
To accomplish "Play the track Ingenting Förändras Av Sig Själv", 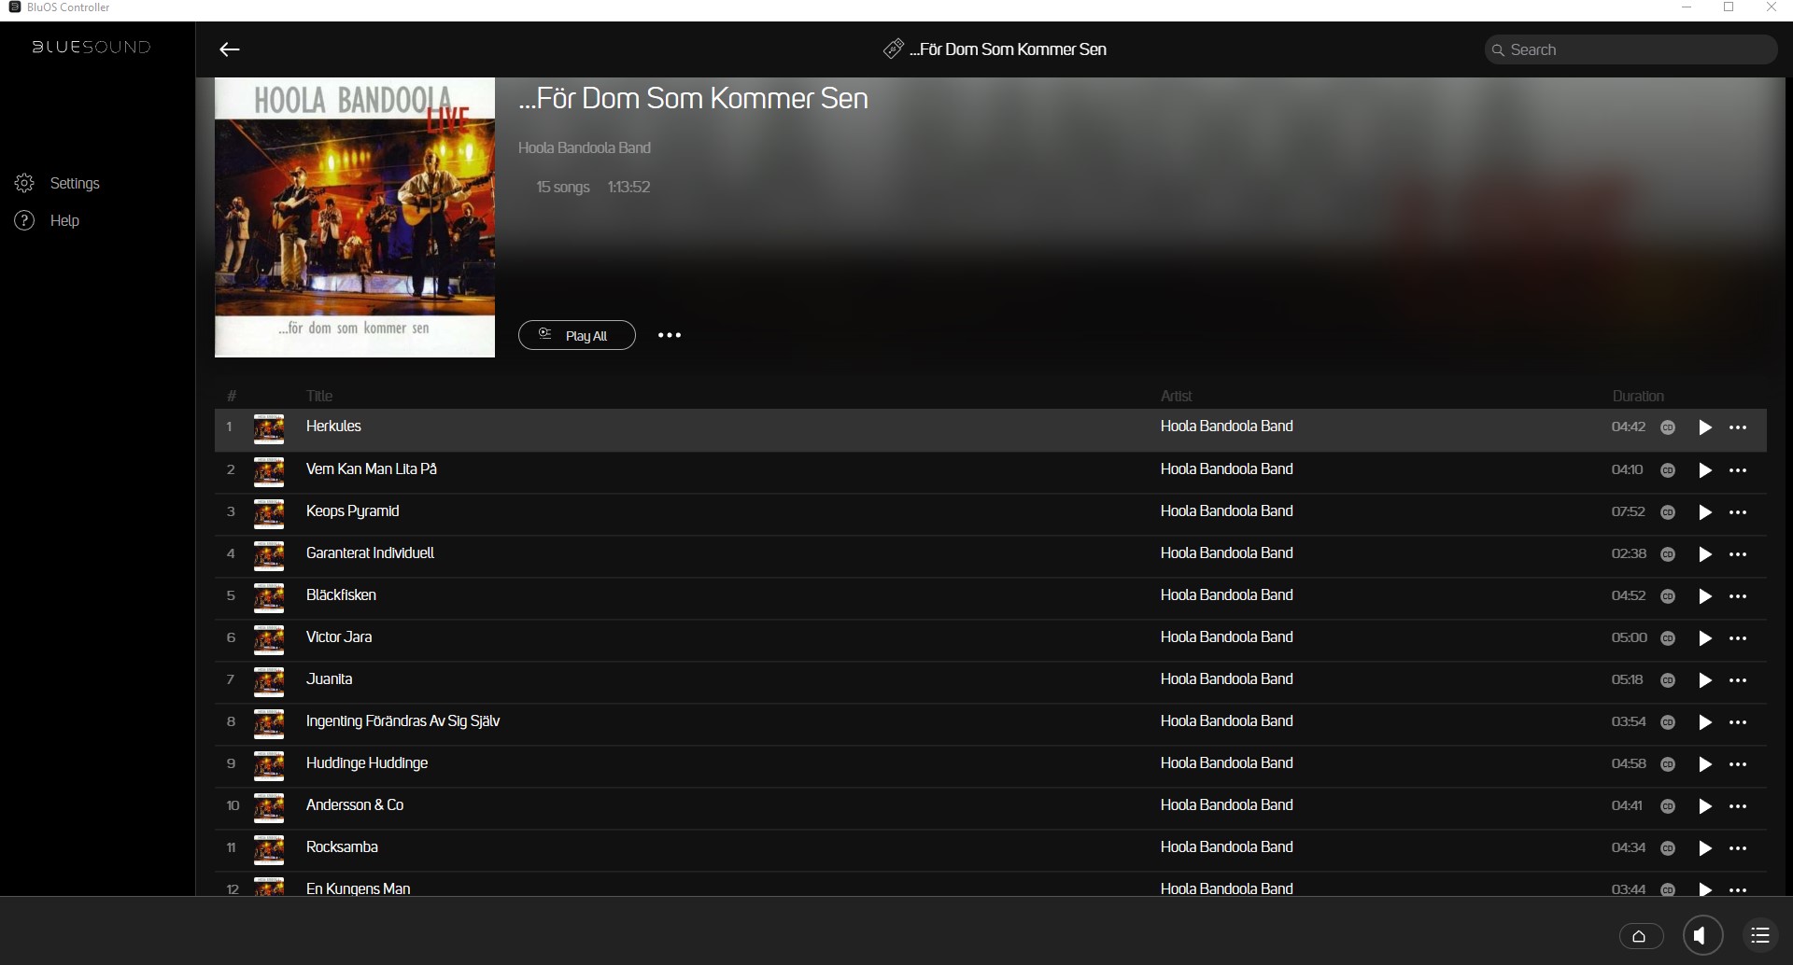I will [1705, 722].
